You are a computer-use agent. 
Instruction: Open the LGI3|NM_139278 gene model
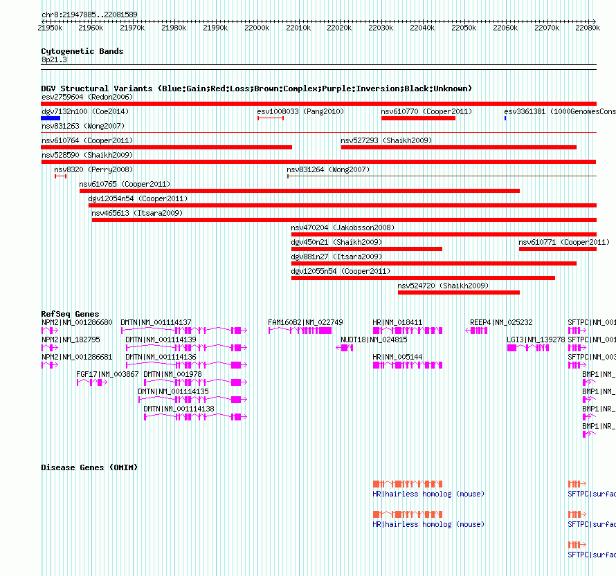pos(528,348)
